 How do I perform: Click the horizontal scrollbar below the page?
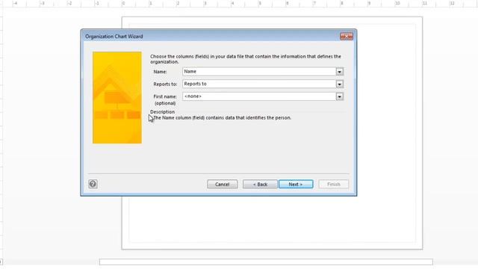[x=266, y=262]
